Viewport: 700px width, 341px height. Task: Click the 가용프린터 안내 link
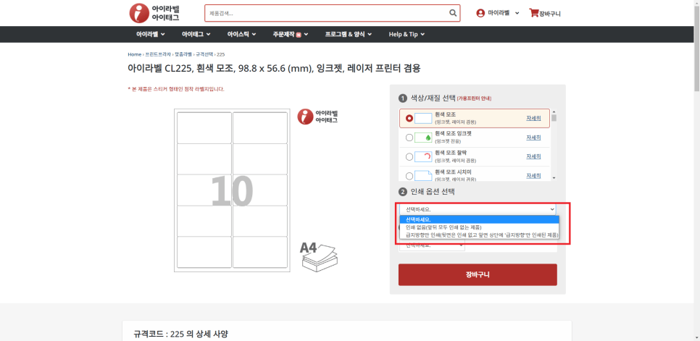coord(474,98)
